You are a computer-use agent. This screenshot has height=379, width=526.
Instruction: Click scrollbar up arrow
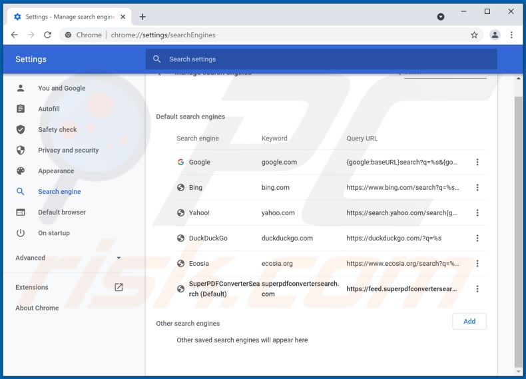coord(519,78)
